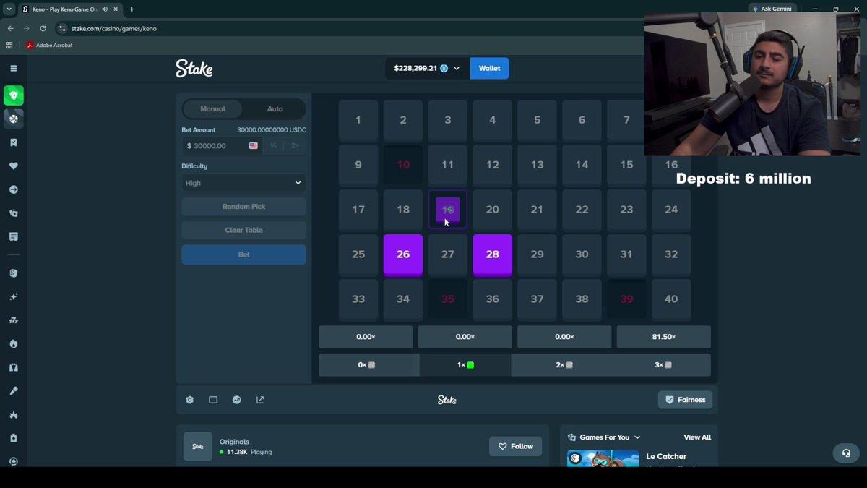Open Favourites heart icon in sidebar

point(13,166)
